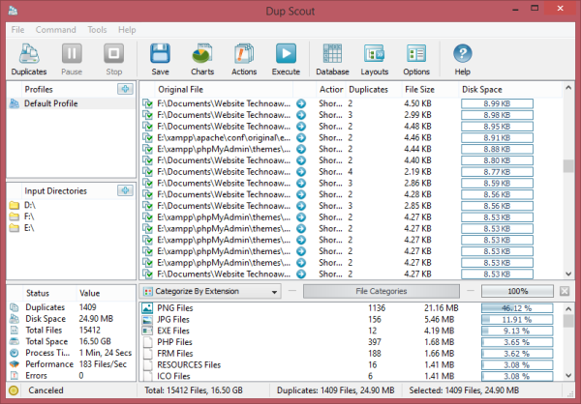The width and height of the screenshot is (581, 404).
Task: Toggle check mark on row with 2.86 KB file
Action: (x=147, y=183)
